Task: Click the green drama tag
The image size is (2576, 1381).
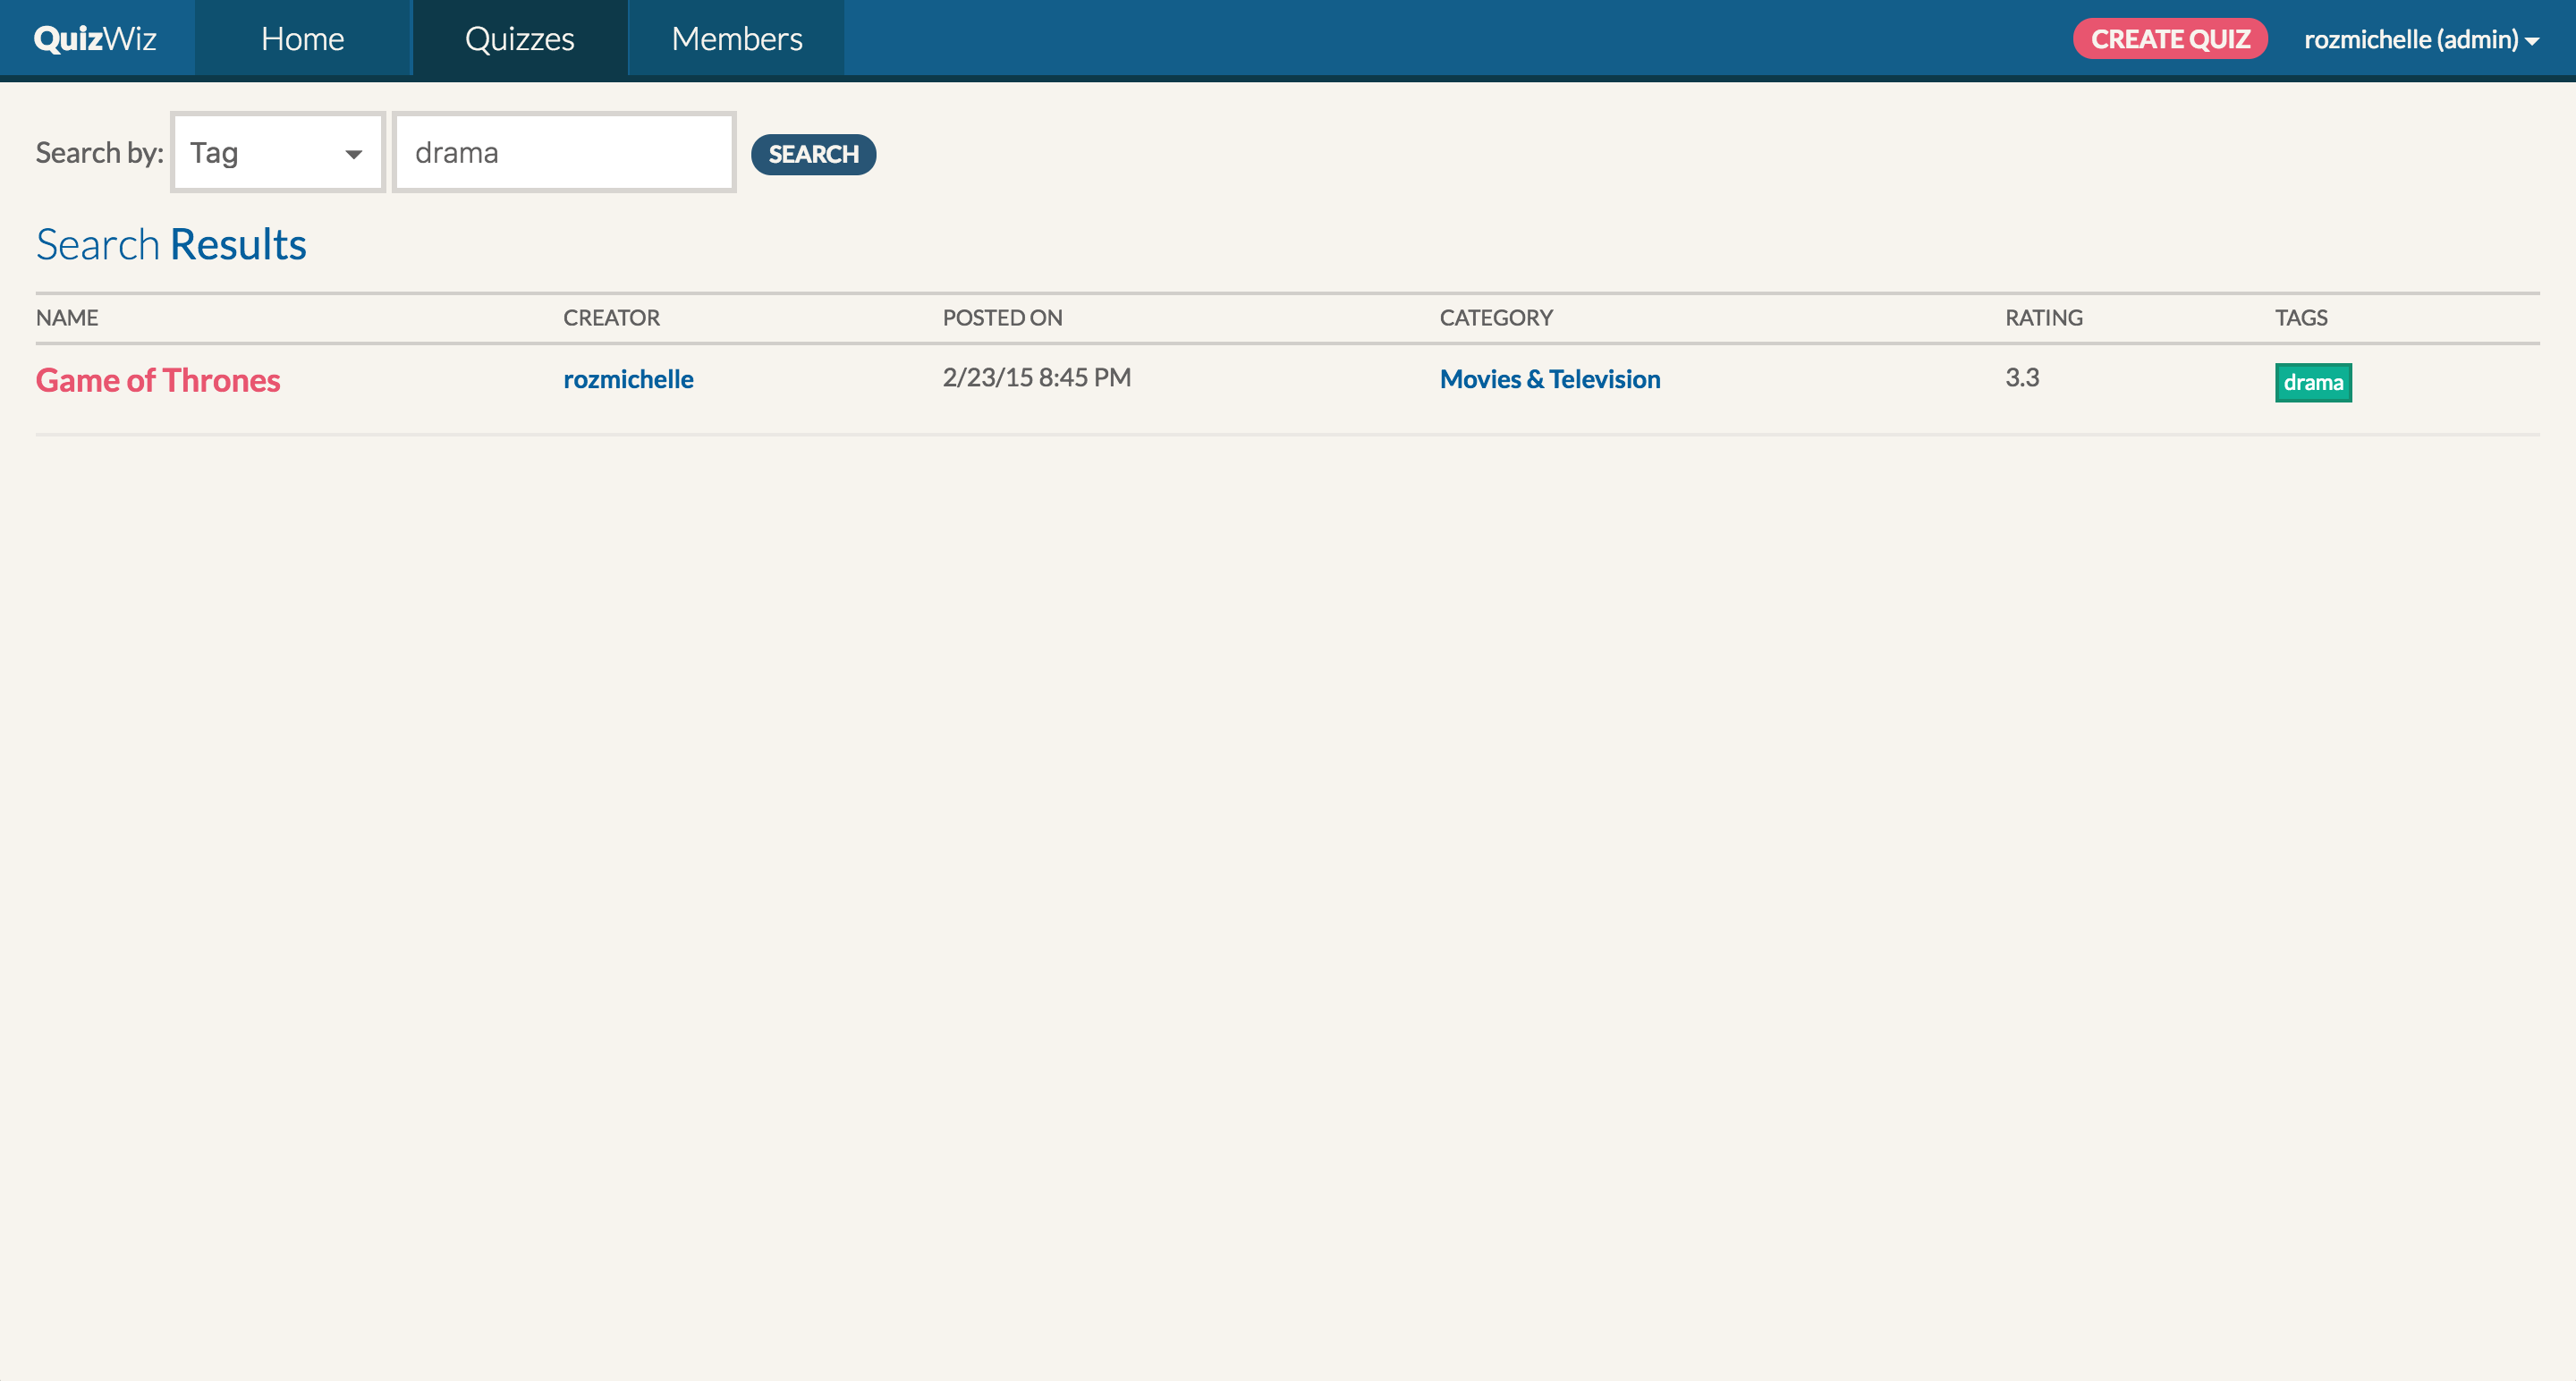Action: point(2313,382)
